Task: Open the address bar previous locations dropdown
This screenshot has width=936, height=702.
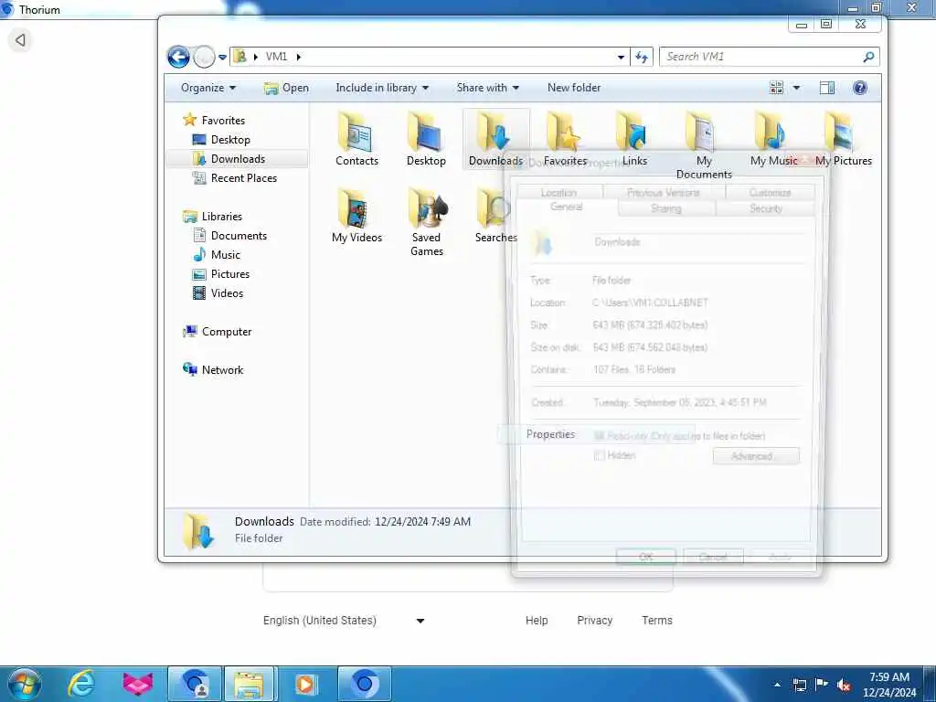Action: click(621, 58)
